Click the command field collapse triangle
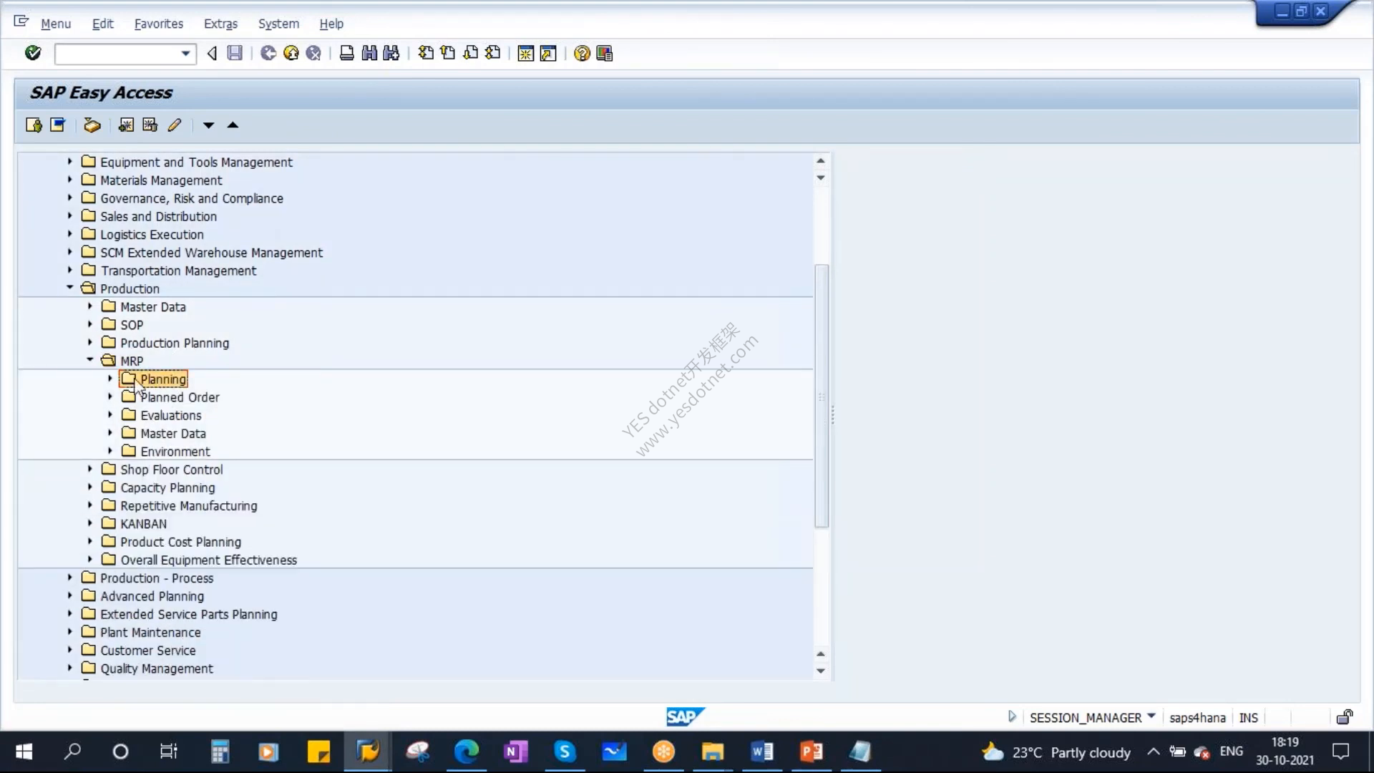1374x773 pixels. point(212,53)
